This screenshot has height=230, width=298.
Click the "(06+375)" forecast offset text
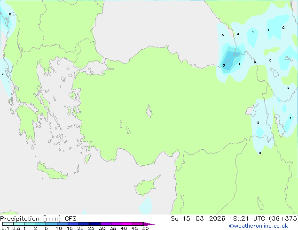(283, 219)
